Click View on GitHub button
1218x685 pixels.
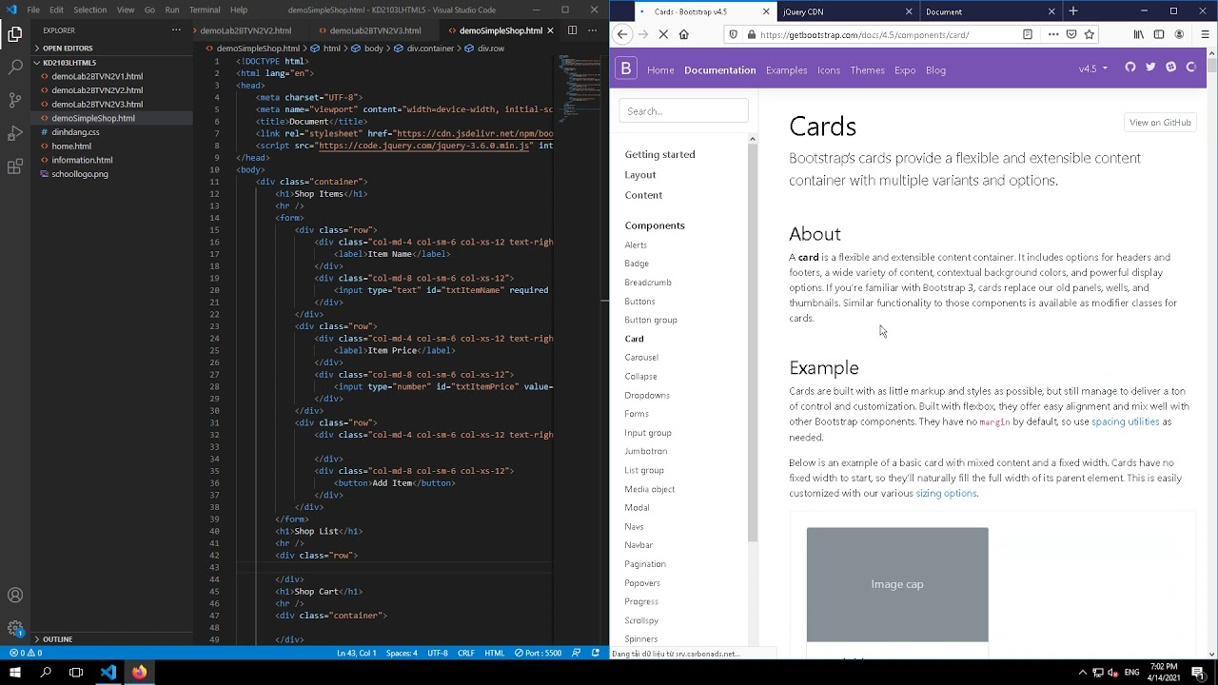point(1159,122)
